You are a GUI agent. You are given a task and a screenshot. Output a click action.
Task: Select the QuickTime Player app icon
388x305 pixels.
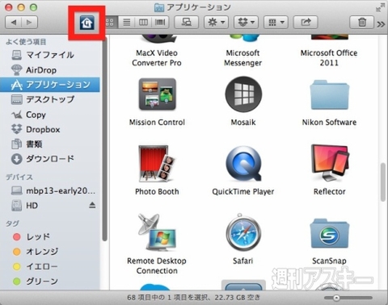(243, 164)
